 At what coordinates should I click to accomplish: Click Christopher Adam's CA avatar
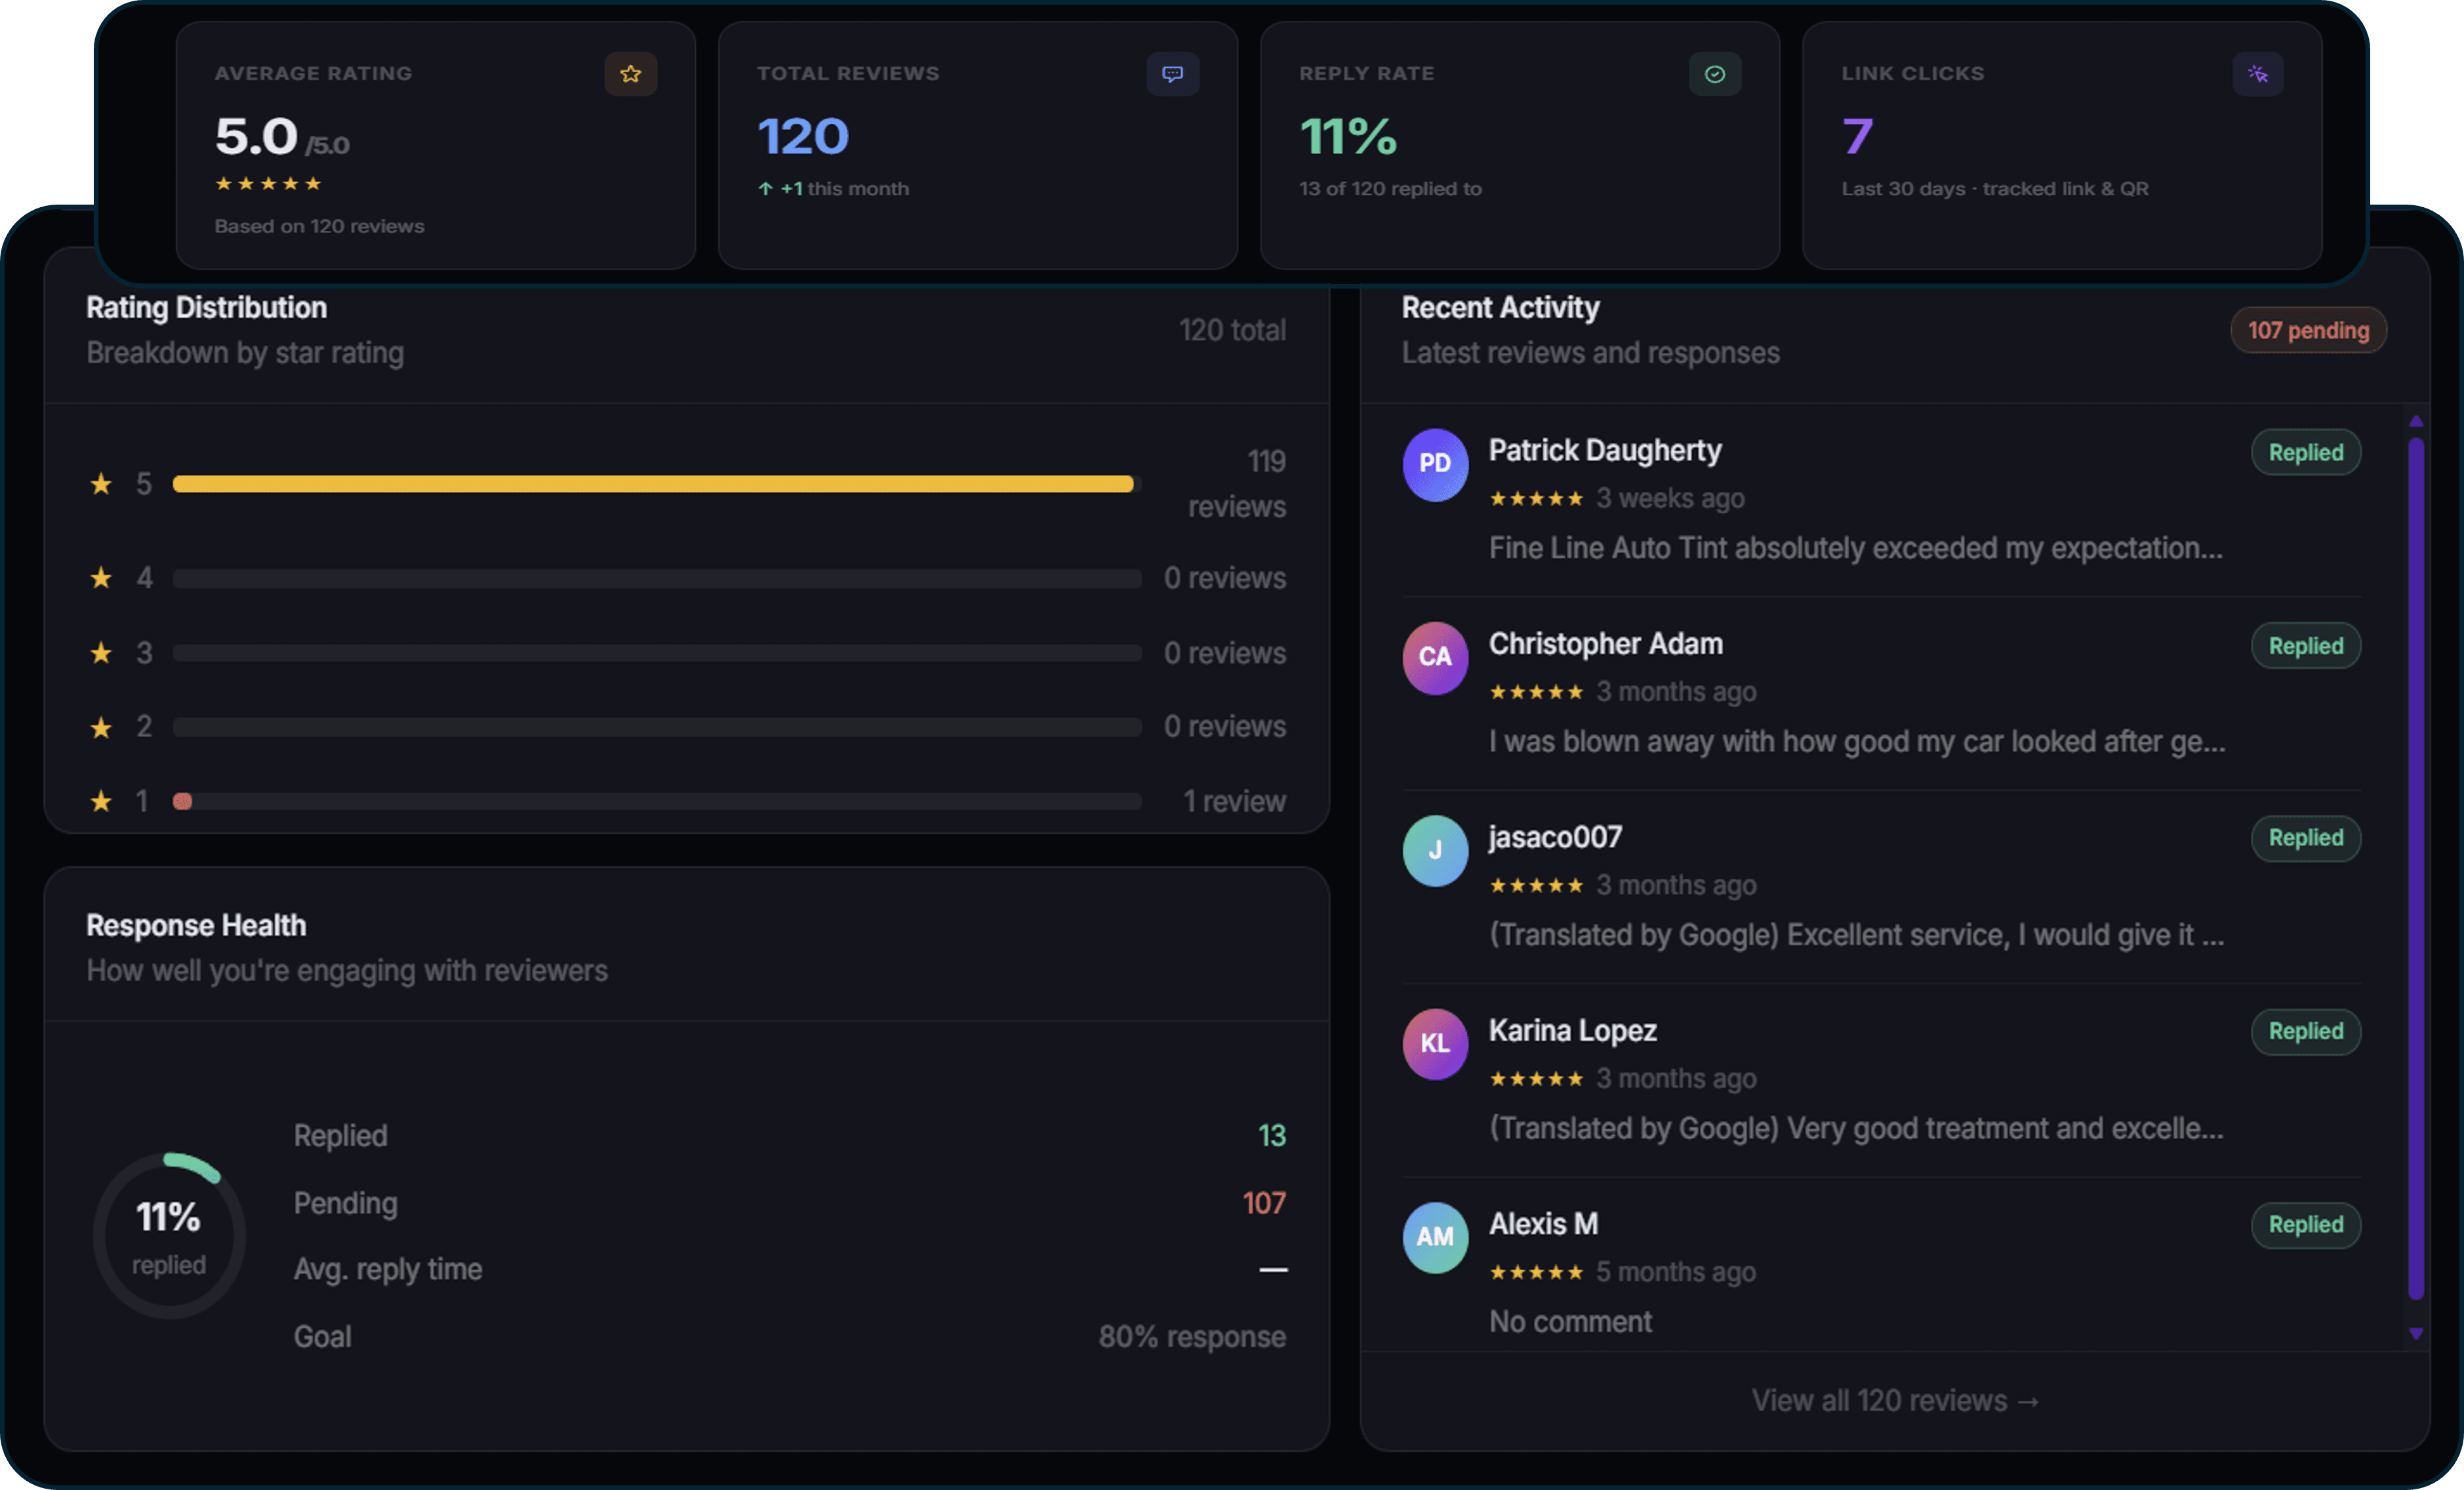pyautogui.click(x=1435, y=657)
